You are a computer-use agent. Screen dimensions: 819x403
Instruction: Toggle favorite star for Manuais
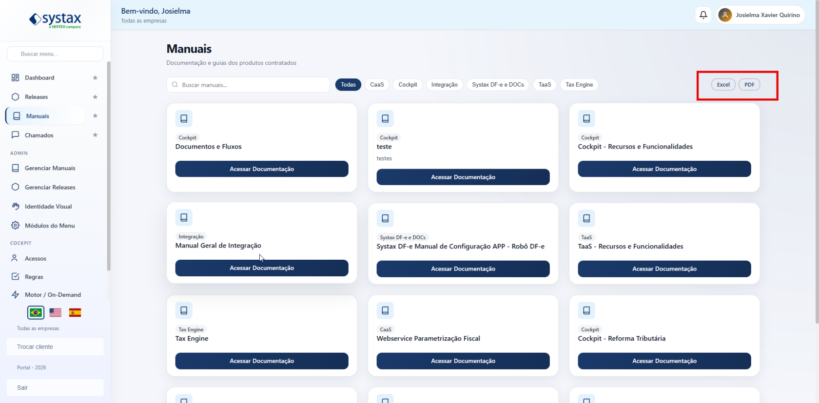click(95, 116)
